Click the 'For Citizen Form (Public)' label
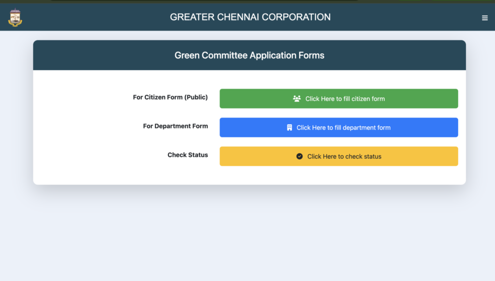495x281 pixels. tap(170, 97)
